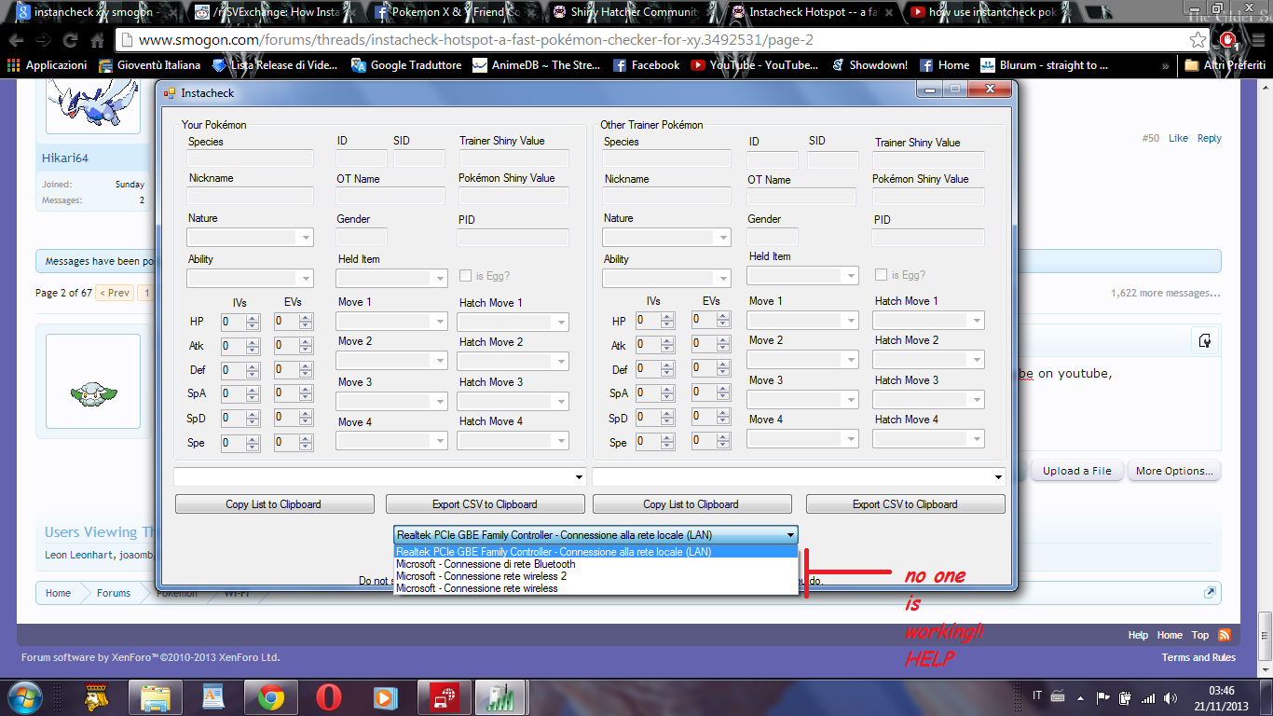Click the 'More Options...' button

click(1174, 471)
